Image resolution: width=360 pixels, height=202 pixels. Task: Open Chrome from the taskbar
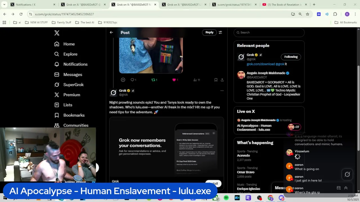click(270, 198)
